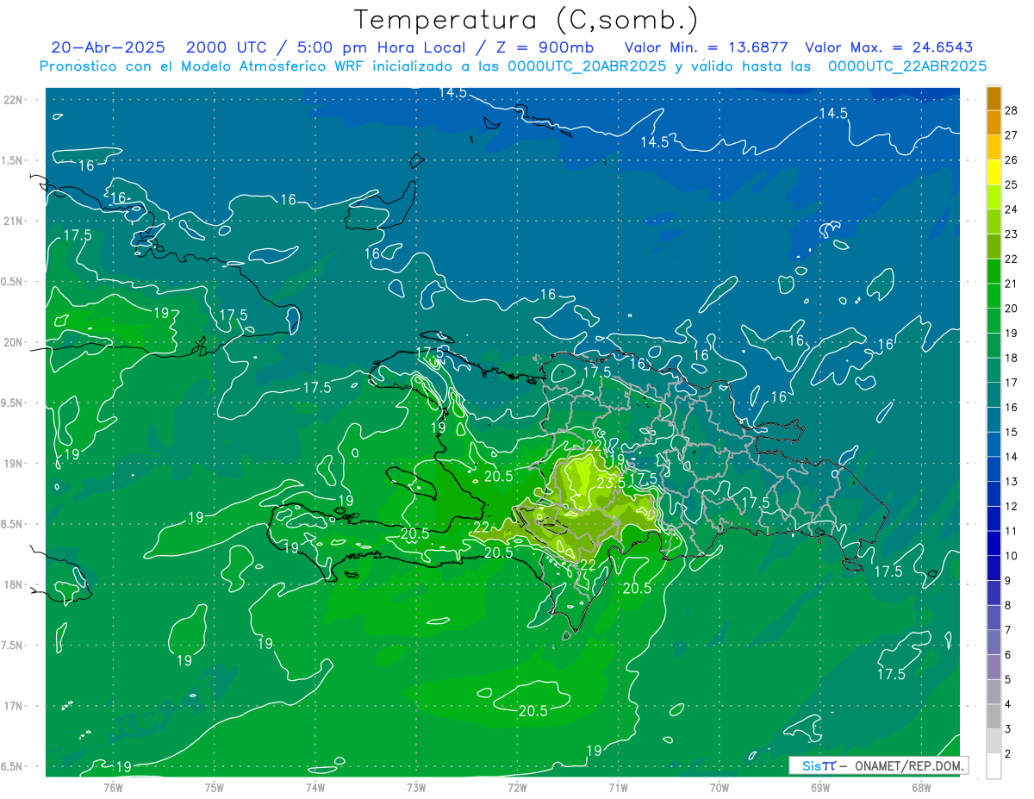
Task: Click the color scale value 5
Action: [1008, 679]
